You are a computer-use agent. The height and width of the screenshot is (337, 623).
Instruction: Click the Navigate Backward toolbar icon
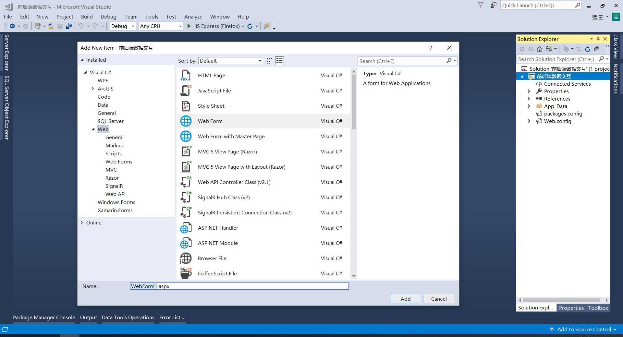point(12,26)
